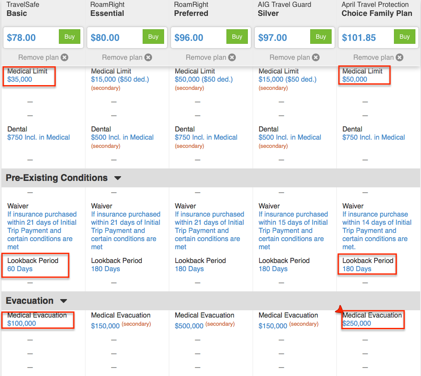Select April Travel Protection Choice Family Plan title
The image size is (421, 376).
click(x=377, y=9)
